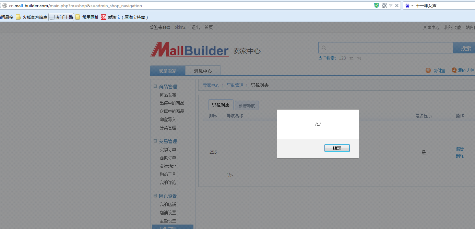This screenshot has width=475, height=229.
Task: Click the magnifier icon in page search box
Action: coord(324,48)
